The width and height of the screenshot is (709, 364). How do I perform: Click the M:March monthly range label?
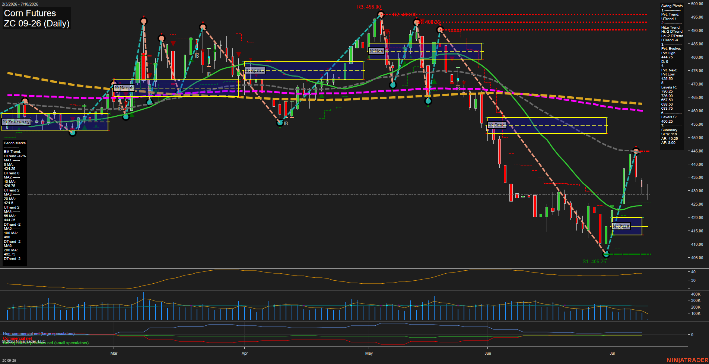pos(124,88)
